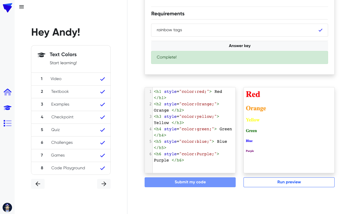The width and height of the screenshot is (350, 214).
Task: Click the rainbow tags requirement checkmark
Action: click(321, 30)
